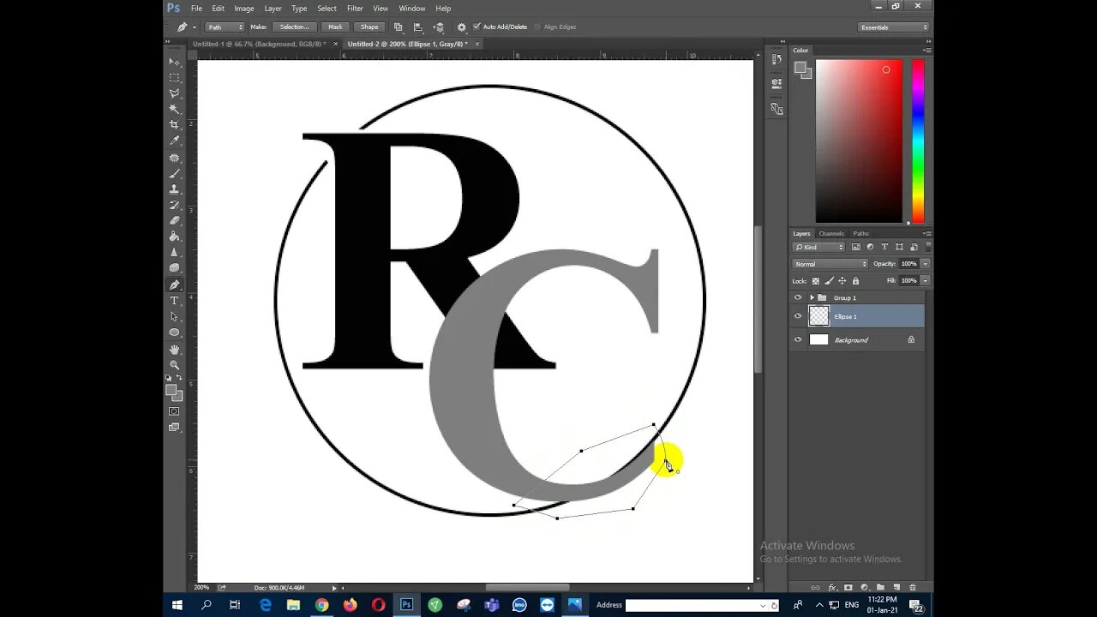This screenshot has width=1097, height=617.
Task: Toggle Auto Add/Delete checkbox
Action: [477, 27]
